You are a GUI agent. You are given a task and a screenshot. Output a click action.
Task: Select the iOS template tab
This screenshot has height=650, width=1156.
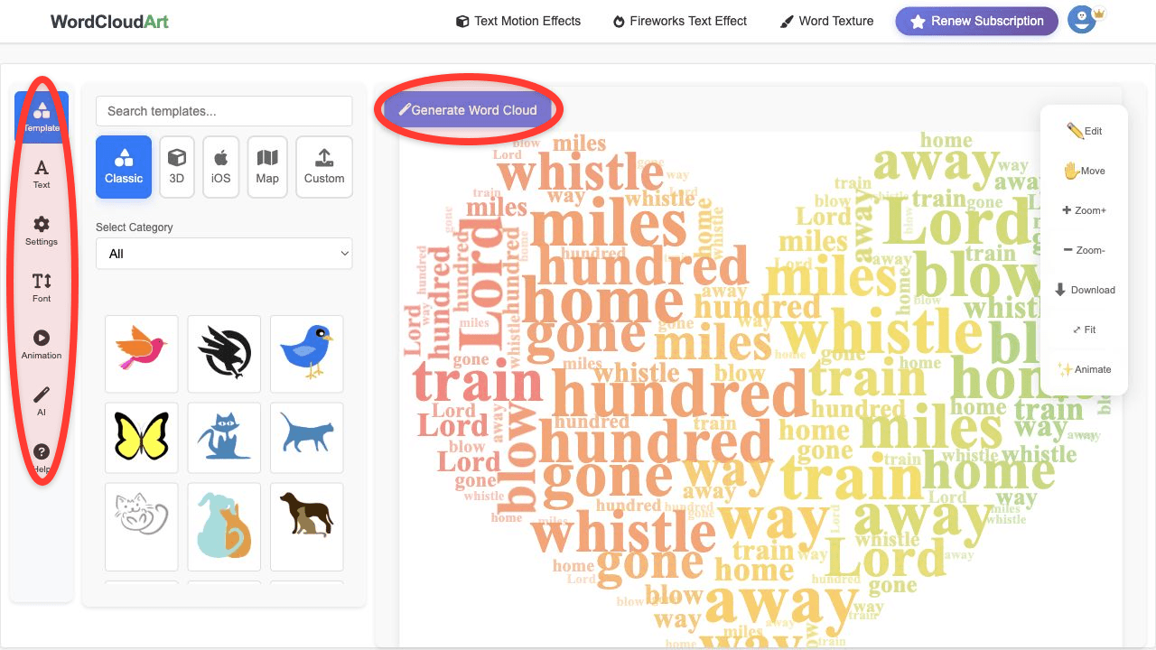click(x=221, y=167)
